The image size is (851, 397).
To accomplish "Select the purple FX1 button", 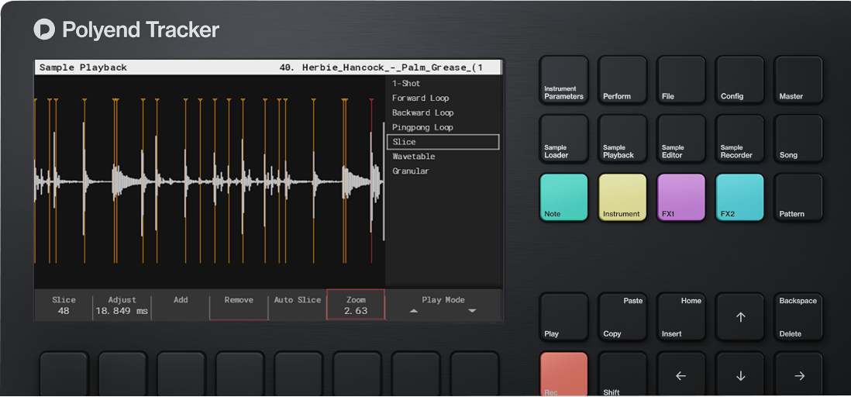I will pos(681,197).
